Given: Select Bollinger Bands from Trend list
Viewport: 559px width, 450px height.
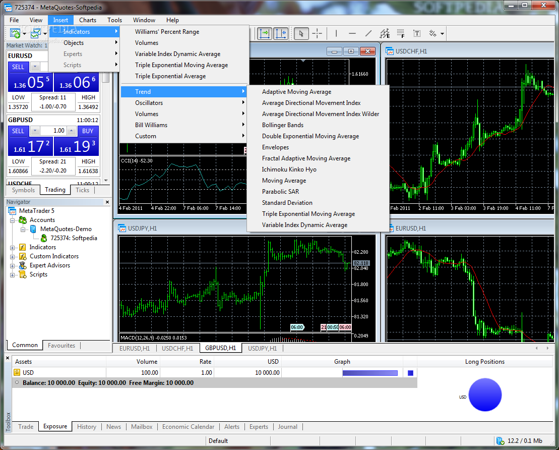Looking at the screenshot, I should 318,125.
